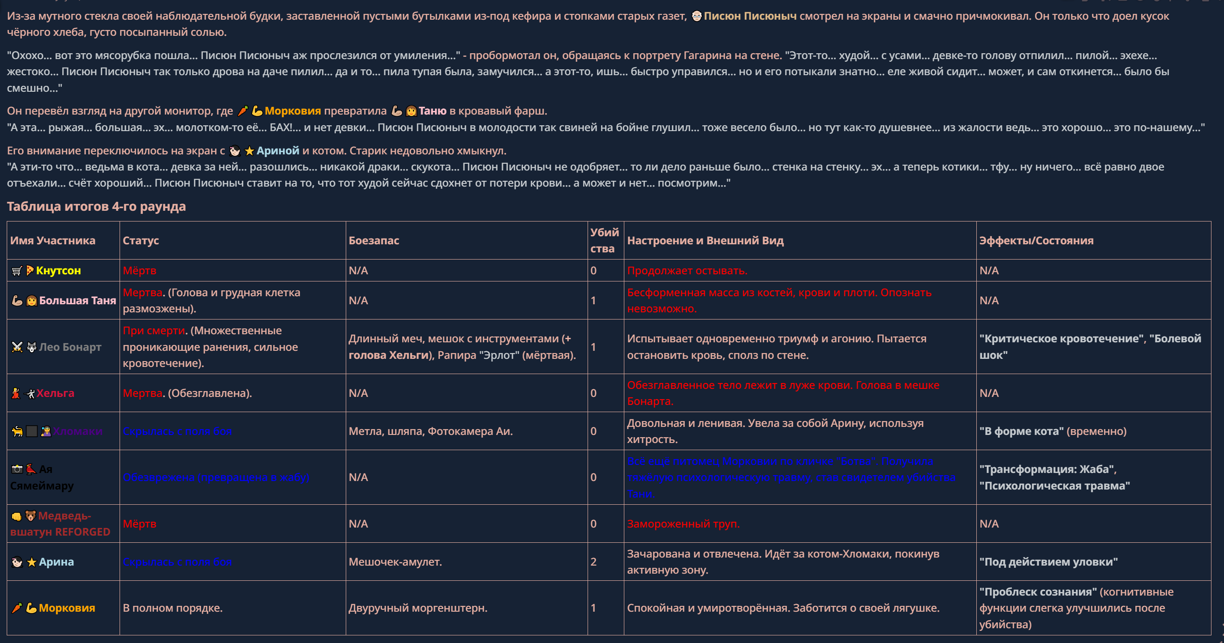Image resolution: width=1224 pixels, height=643 pixels.
Task: Click the name Большая Таня in the table
Action: [x=77, y=301]
